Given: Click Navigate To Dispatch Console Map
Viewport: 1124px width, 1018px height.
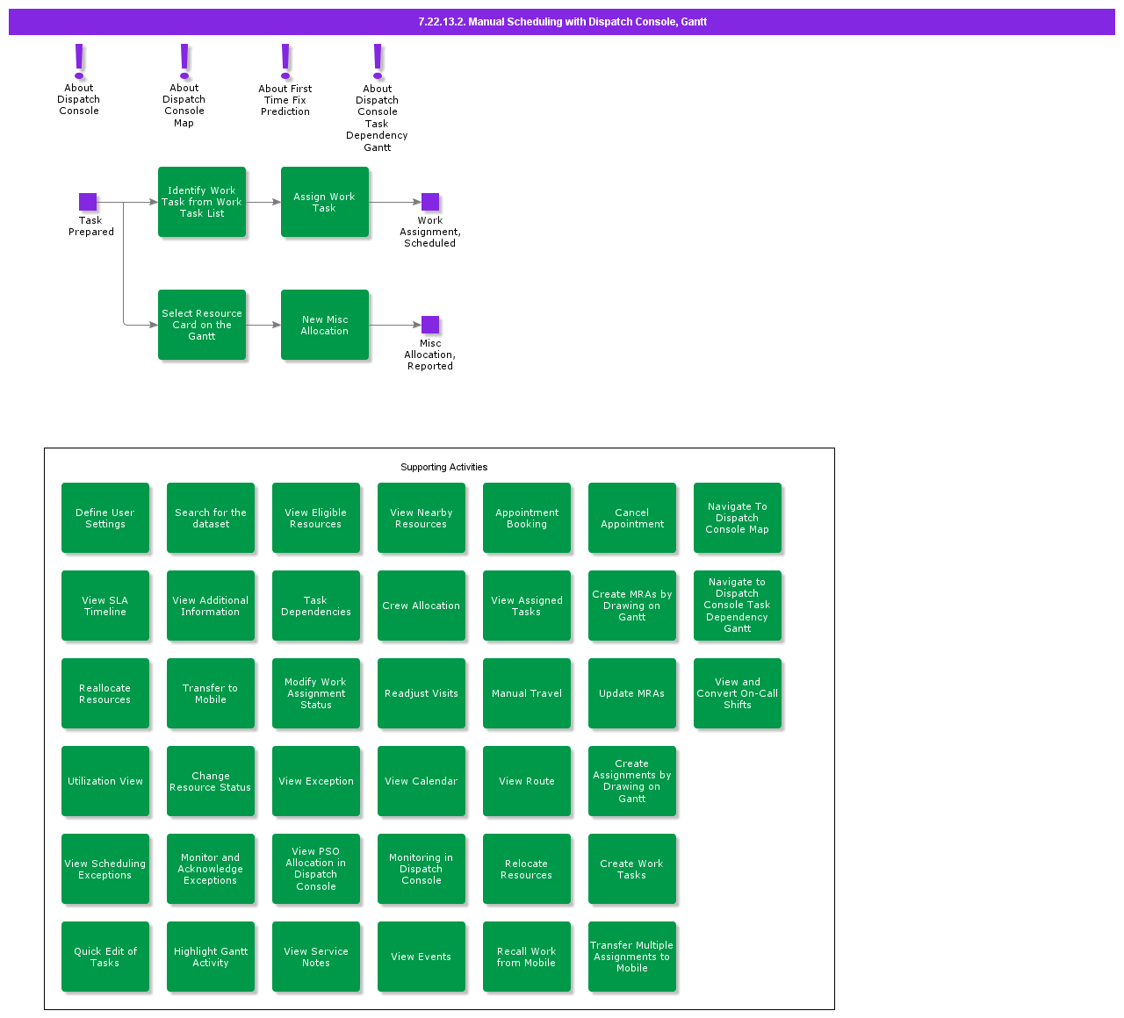Looking at the screenshot, I should click(x=738, y=518).
